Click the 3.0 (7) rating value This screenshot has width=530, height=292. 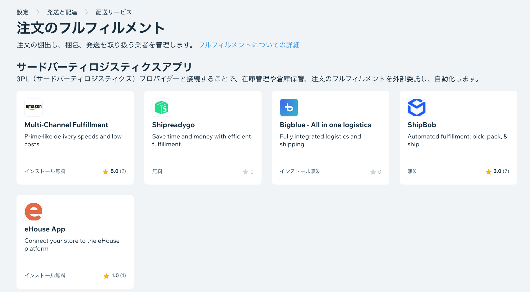501,171
